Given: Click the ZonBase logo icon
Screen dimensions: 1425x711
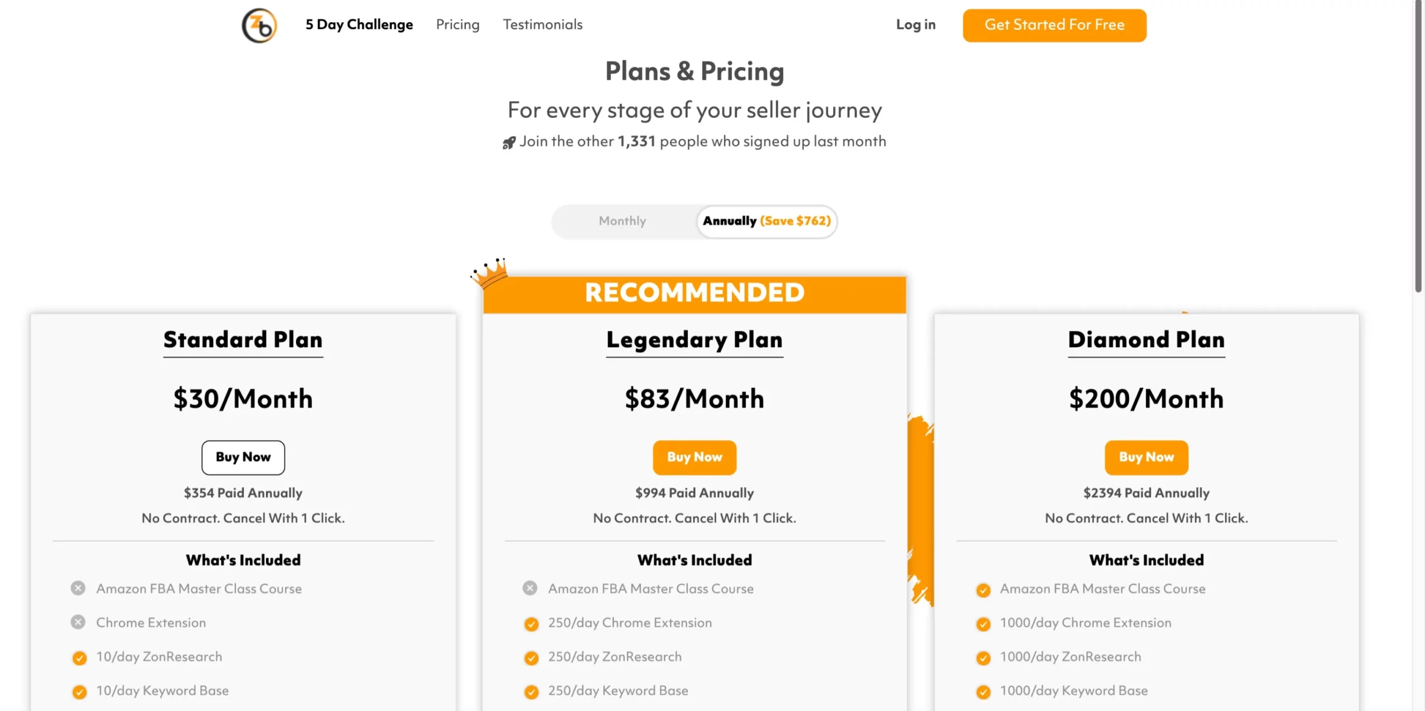Looking at the screenshot, I should point(259,25).
